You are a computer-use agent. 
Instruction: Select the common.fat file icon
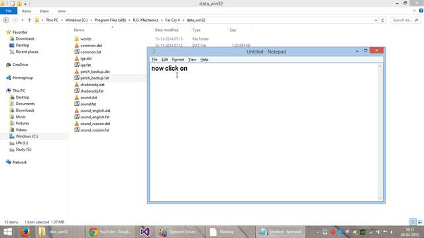click(x=77, y=52)
